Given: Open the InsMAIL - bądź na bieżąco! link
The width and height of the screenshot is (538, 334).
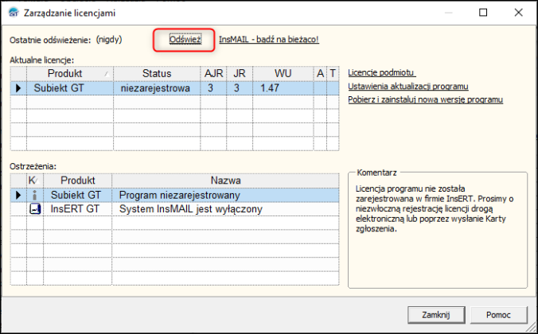Looking at the screenshot, I should (269, 39).
